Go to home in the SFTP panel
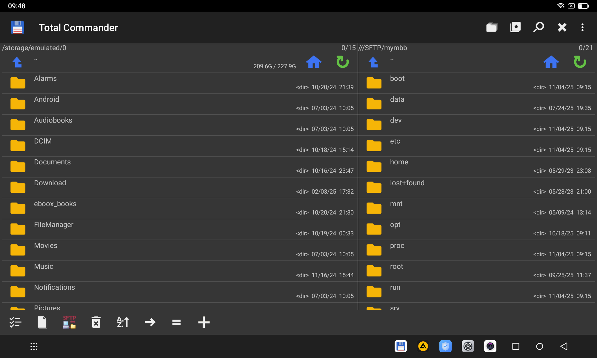 (x=551, y=62)
